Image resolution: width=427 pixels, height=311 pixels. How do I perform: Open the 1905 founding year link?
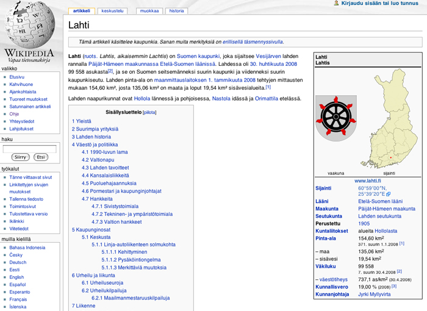[364, 224]
